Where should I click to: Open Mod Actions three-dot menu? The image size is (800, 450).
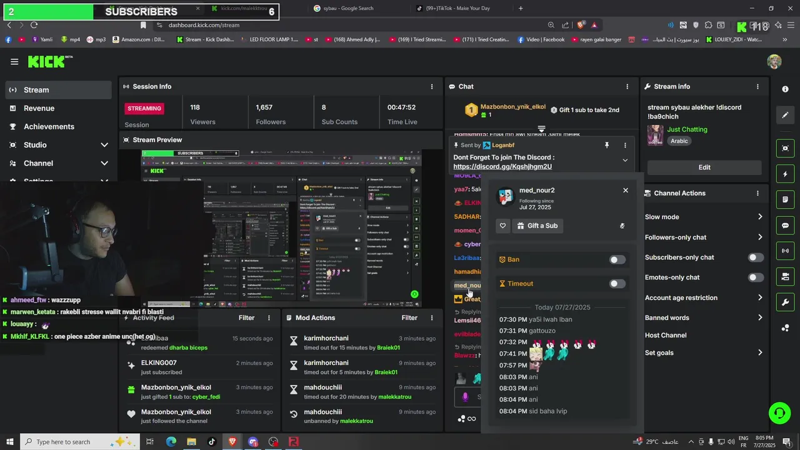[x=431, y=317]
